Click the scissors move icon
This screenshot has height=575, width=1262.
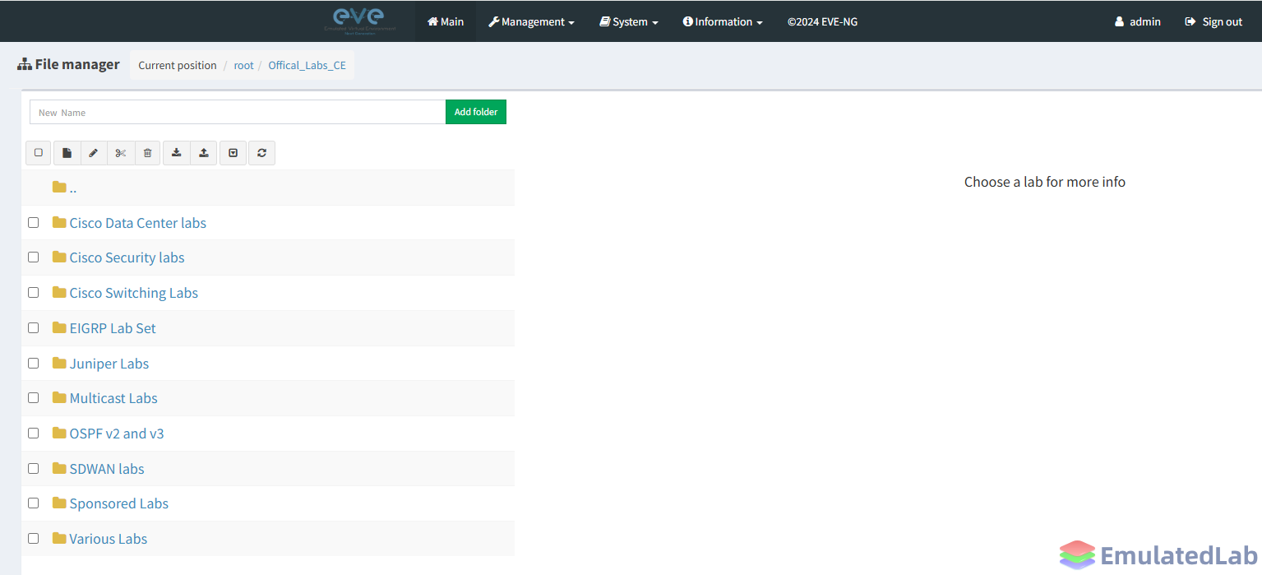coord(121,153)
